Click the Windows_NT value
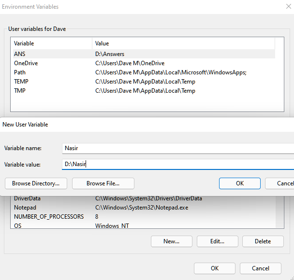Screen dimensions: 294x280 [x=112, y=226]
